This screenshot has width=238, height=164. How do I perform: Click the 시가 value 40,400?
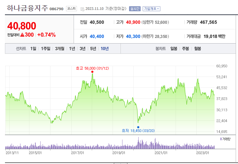tap(97, 36)
